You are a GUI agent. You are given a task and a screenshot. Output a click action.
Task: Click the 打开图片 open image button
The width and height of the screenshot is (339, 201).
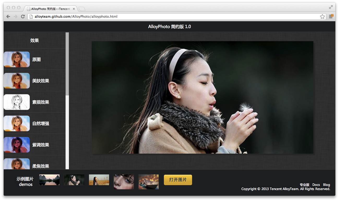pyautogui.click(x=178, y=180)
